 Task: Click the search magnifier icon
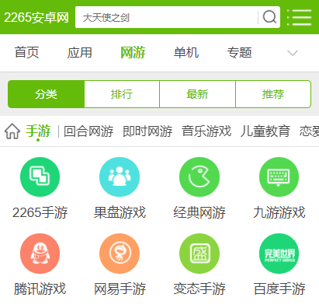269,17
